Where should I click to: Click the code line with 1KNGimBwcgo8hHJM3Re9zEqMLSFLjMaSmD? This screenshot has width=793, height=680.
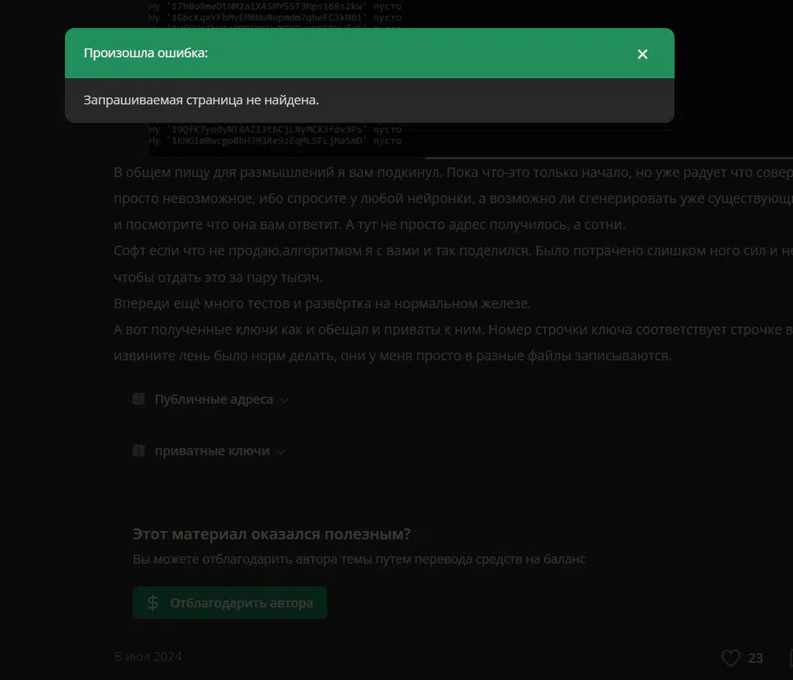click(275, 141)
